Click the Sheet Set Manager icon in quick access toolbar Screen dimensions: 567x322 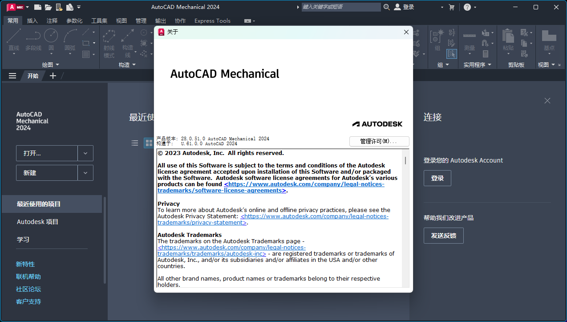(69, 7)
